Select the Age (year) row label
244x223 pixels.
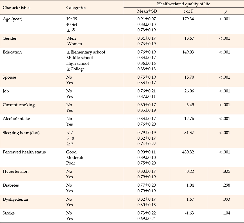tap(12, 19)
